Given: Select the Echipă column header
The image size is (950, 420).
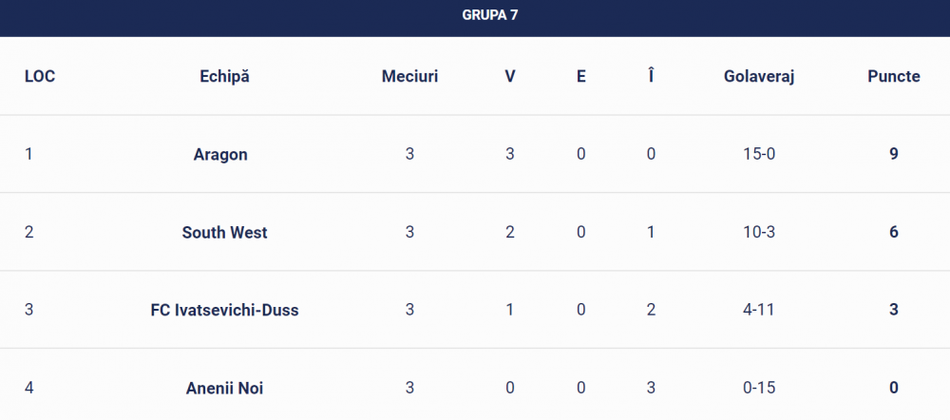Looking at the screenshot, I should [x=224, y=76].
